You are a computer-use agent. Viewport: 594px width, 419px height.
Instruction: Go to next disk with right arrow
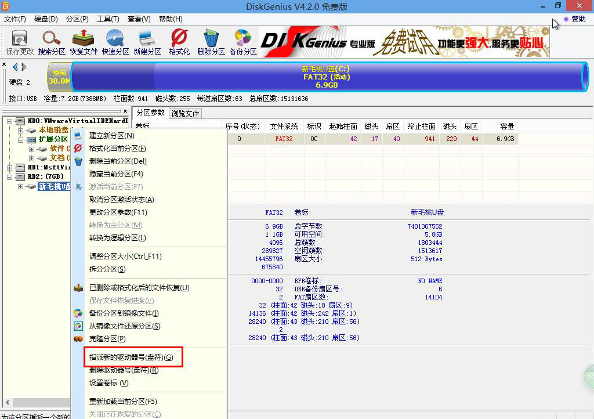[24, 67]
